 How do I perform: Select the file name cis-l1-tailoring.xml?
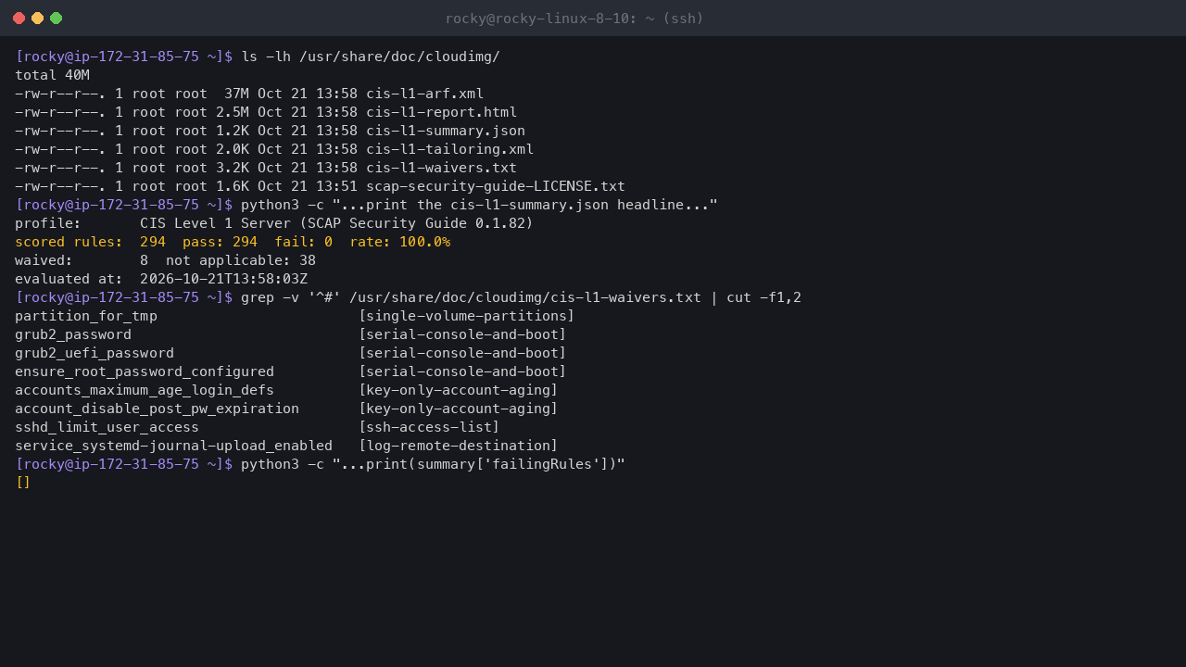coord(450,149)
